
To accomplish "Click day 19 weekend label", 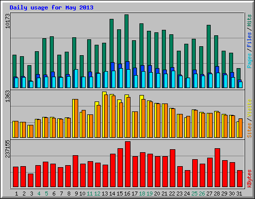I will click(x=149, y=194).
